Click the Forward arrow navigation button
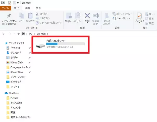Viewport: 157px width, 122px height. [x=9, y=34]
